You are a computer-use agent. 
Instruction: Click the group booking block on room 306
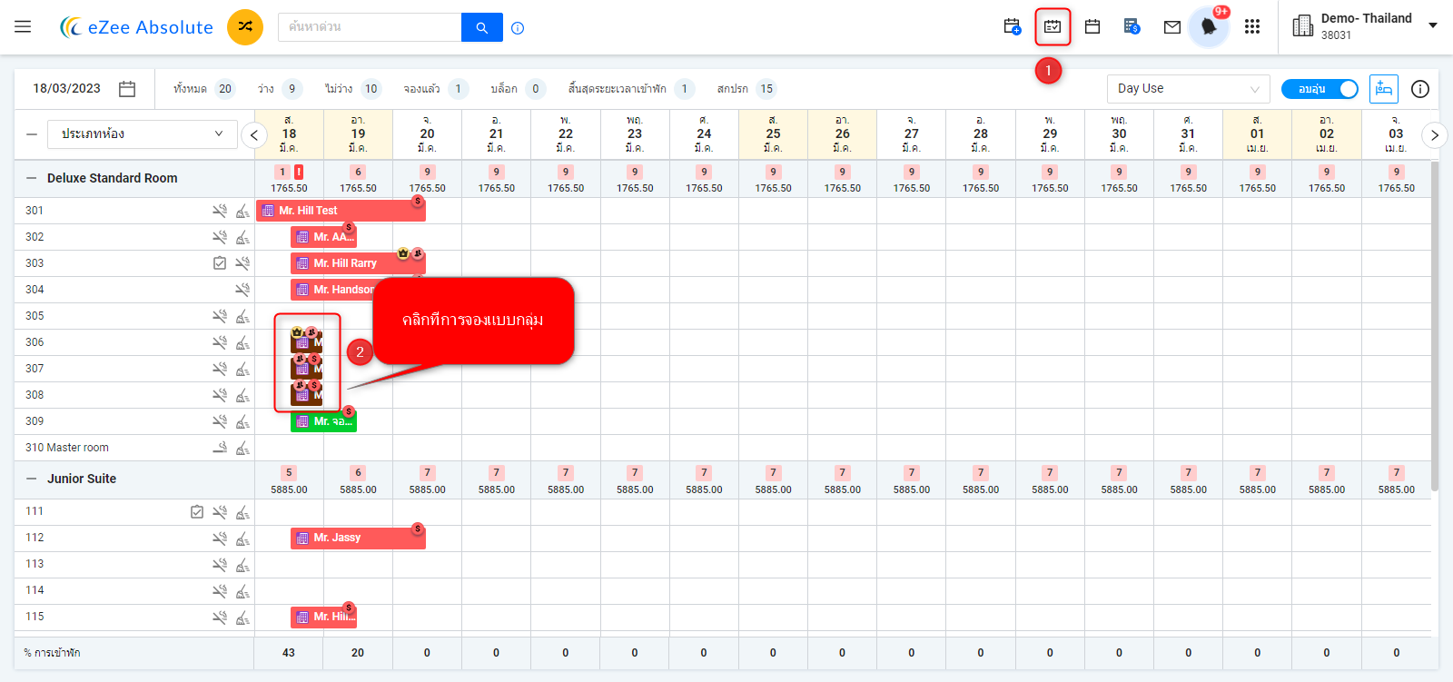tap(307, 342)
